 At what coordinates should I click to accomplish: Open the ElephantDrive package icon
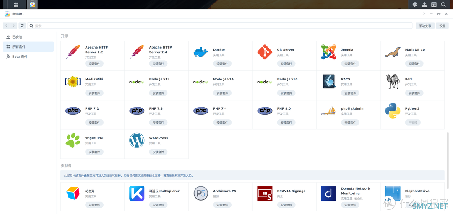[x=393, y=193]
